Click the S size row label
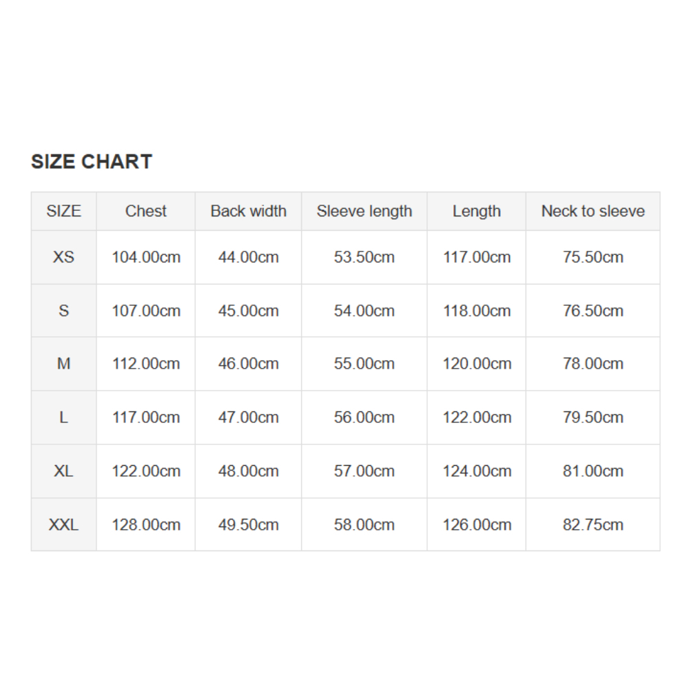This screenshot has width=689, height=689. coord(63,311)
